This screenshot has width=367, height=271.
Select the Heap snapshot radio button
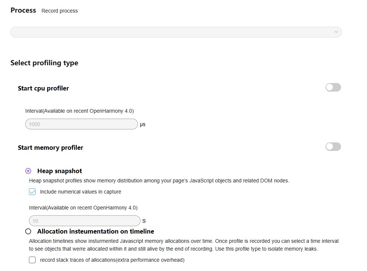28,171
